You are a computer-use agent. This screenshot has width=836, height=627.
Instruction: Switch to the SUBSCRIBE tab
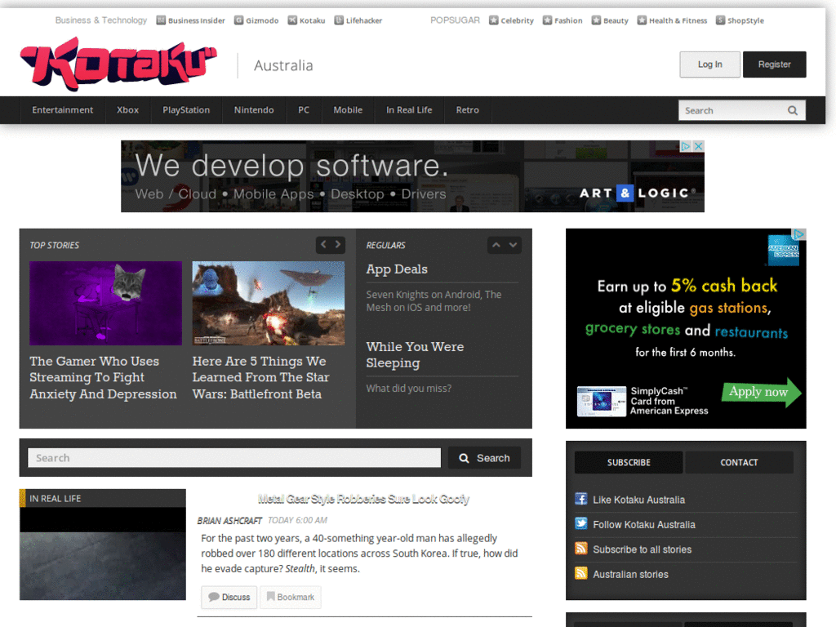tap(629, 462)
